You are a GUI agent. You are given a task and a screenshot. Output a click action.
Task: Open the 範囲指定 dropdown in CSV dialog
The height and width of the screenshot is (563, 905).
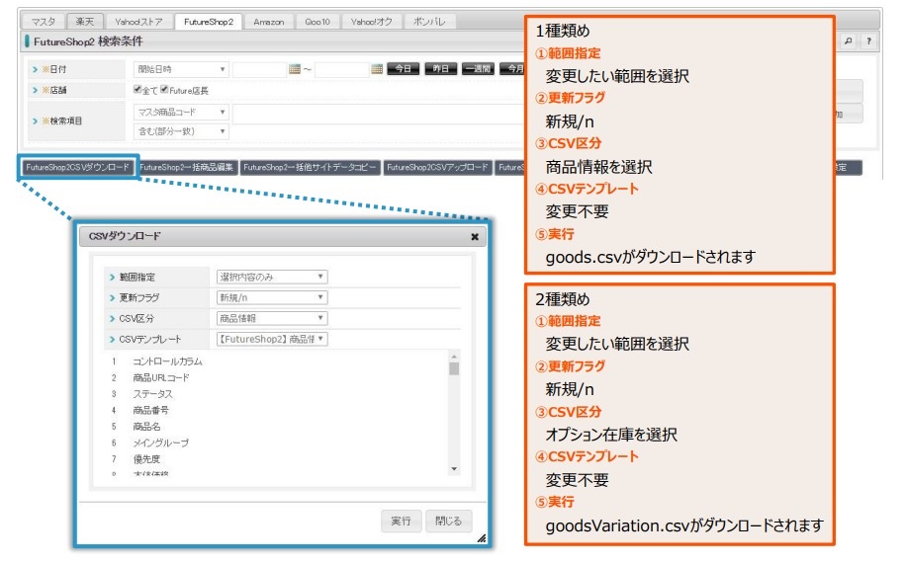[x=272, y=278]
